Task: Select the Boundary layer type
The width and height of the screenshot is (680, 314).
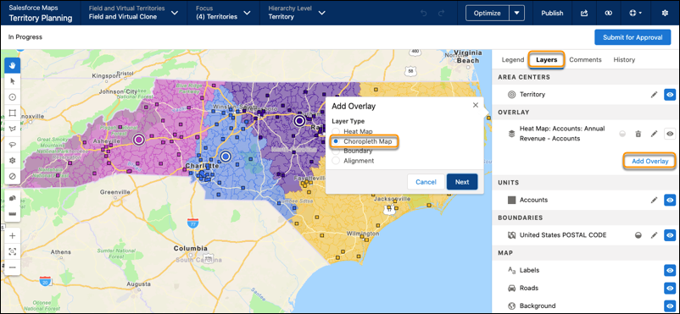Action: pos(336,151)
